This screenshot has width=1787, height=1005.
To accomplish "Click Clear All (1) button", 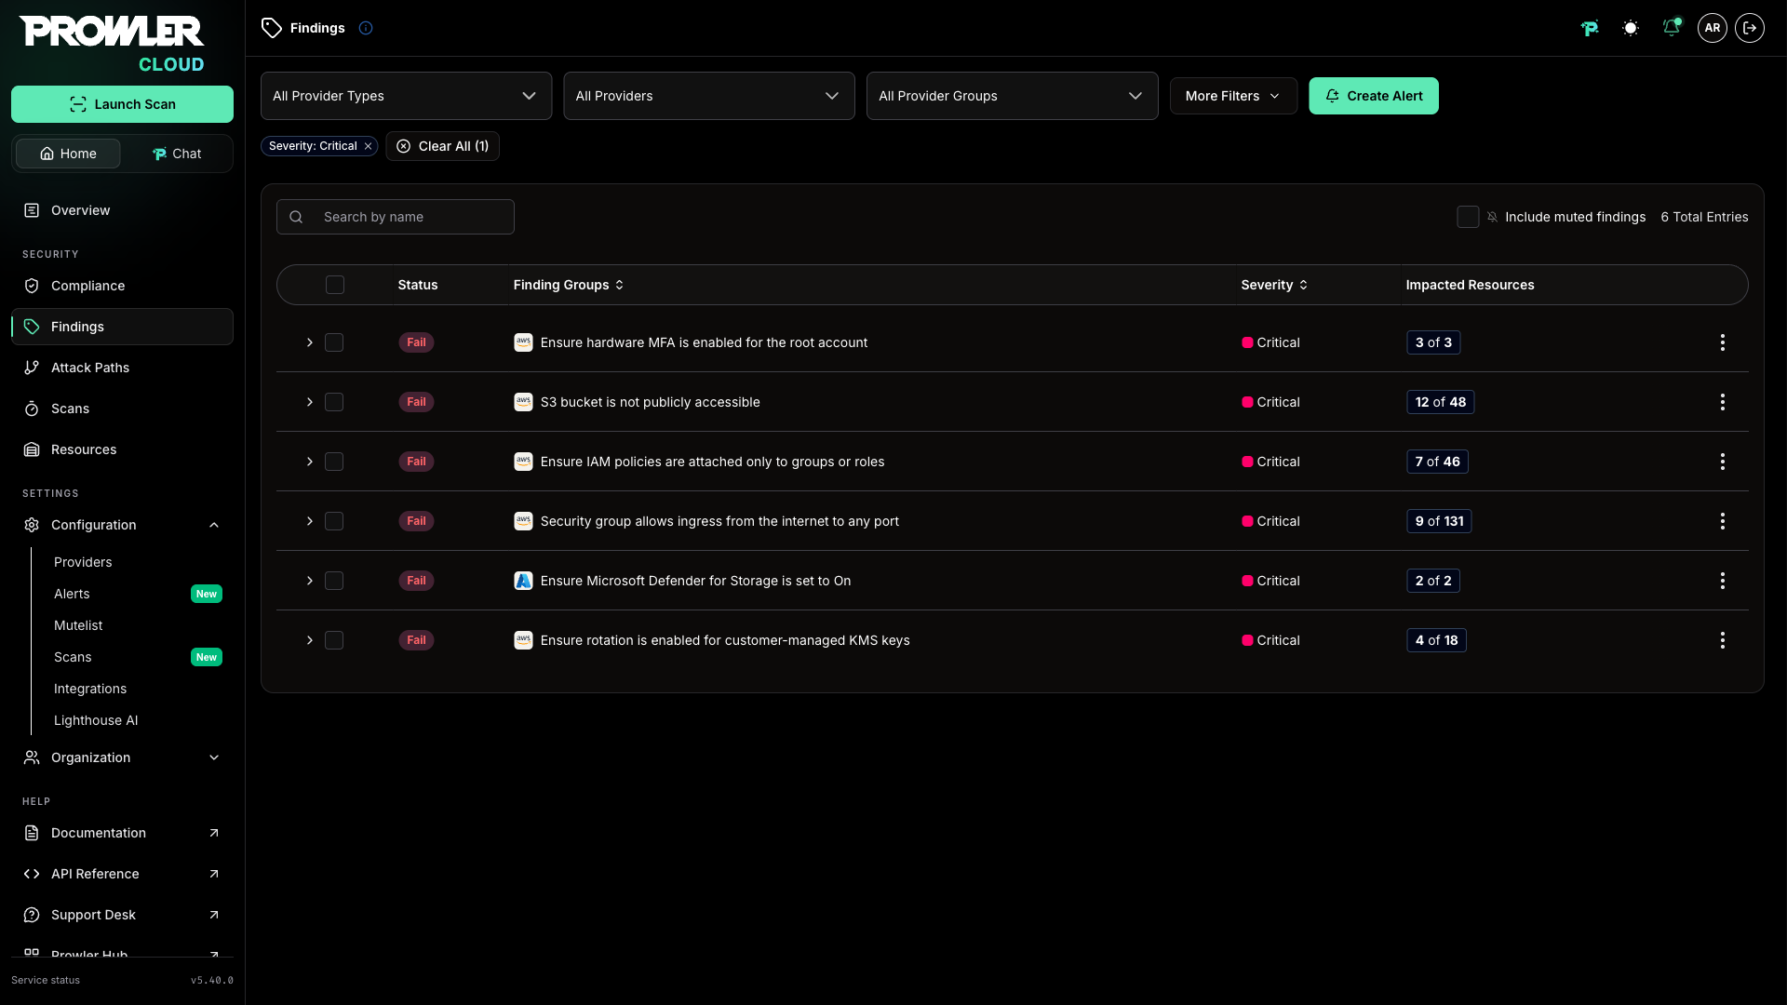I will pos(443,146).
